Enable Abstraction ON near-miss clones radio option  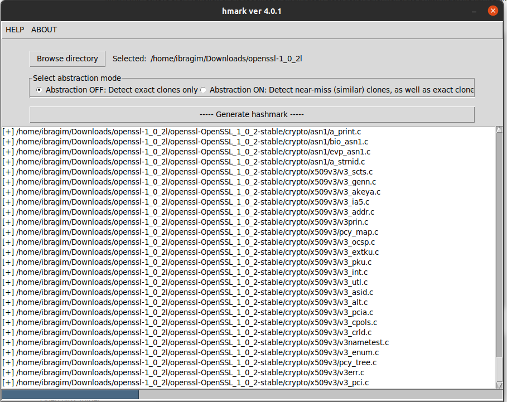coord(204,90)
